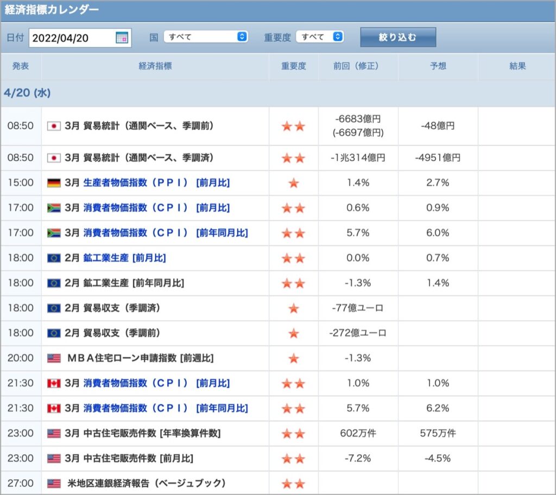Click previous value -77億ユーロ
The height and width of the screenshot is (495, 556).
click(x=358, y=308)
